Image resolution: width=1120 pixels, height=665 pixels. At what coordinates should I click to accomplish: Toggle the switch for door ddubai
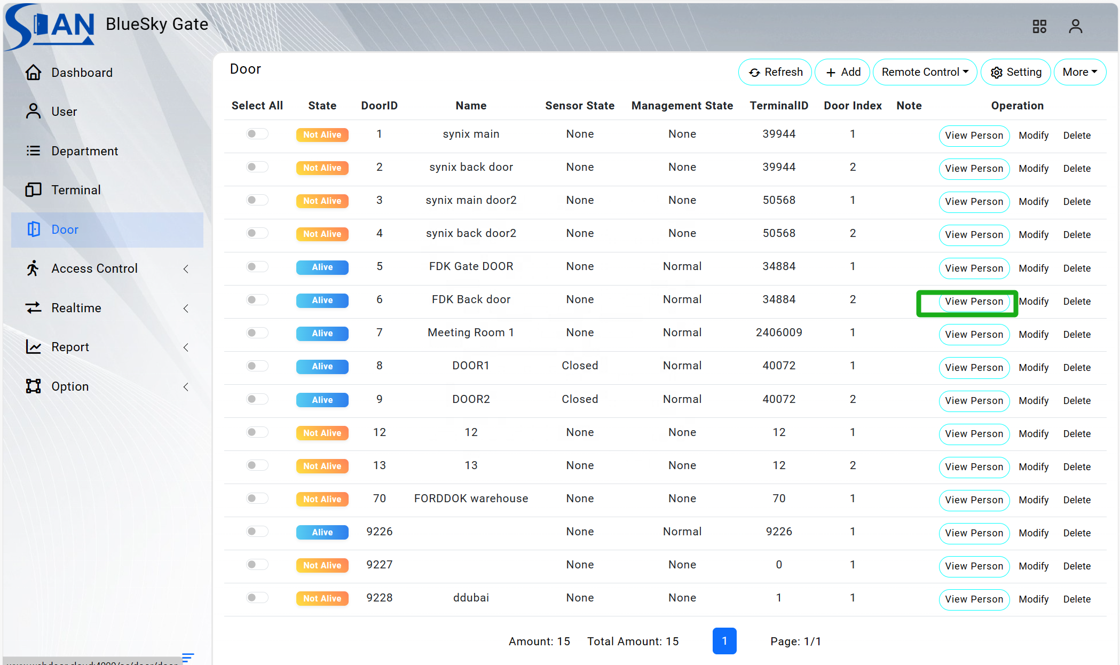coord(257,598)
